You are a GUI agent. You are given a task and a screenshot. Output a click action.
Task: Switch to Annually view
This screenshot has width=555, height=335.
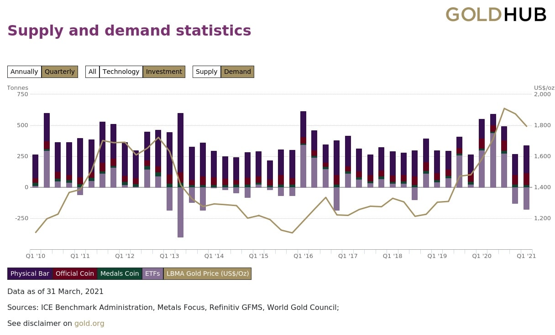click(x=24, y=72)
